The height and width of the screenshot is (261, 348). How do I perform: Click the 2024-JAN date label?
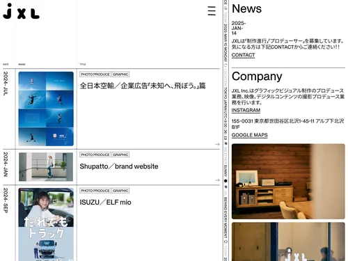click(6, 164)
